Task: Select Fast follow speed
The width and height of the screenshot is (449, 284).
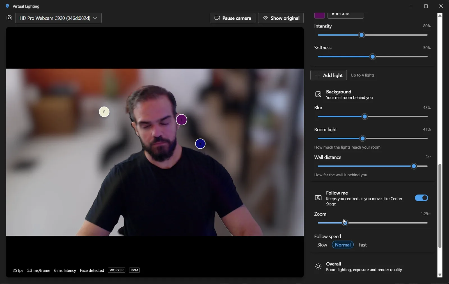Action: click(363, 245)
